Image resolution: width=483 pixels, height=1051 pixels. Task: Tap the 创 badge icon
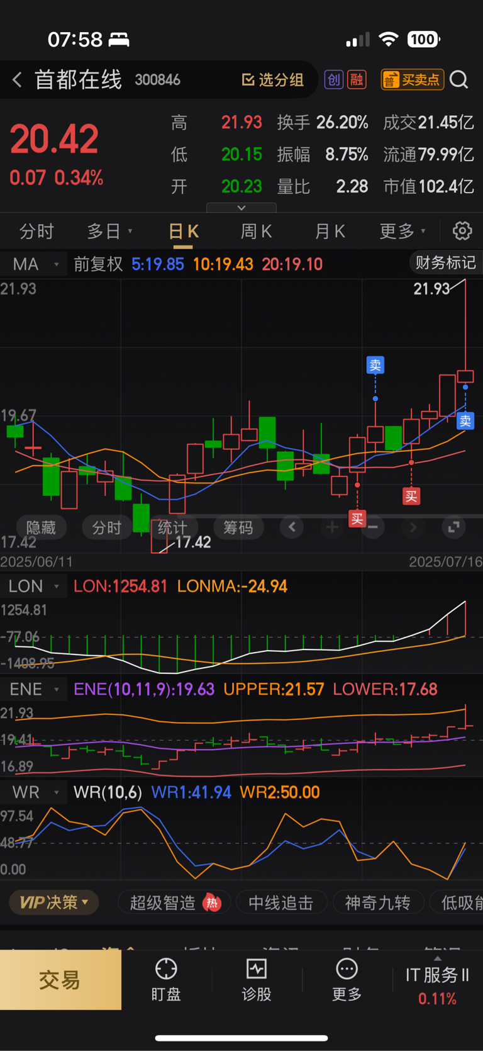coord(334,80)
